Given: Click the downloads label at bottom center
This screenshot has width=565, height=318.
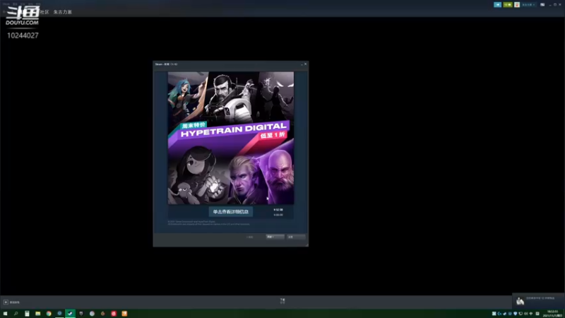Looking at the screenshot, I should pos(282,301).
